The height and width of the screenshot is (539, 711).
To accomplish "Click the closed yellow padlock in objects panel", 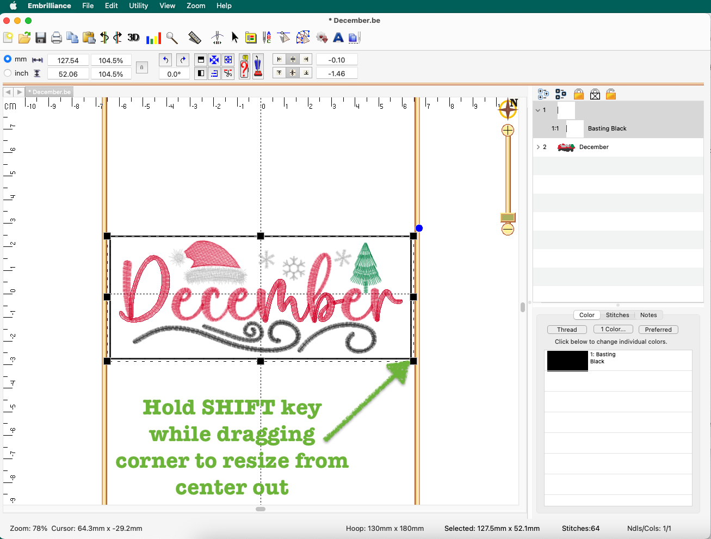I will [579, 95].
